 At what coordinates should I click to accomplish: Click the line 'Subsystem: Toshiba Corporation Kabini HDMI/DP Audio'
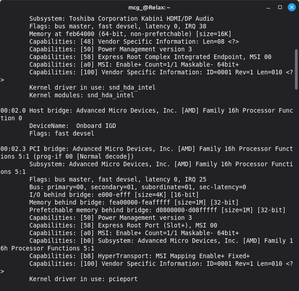point(121,18)
